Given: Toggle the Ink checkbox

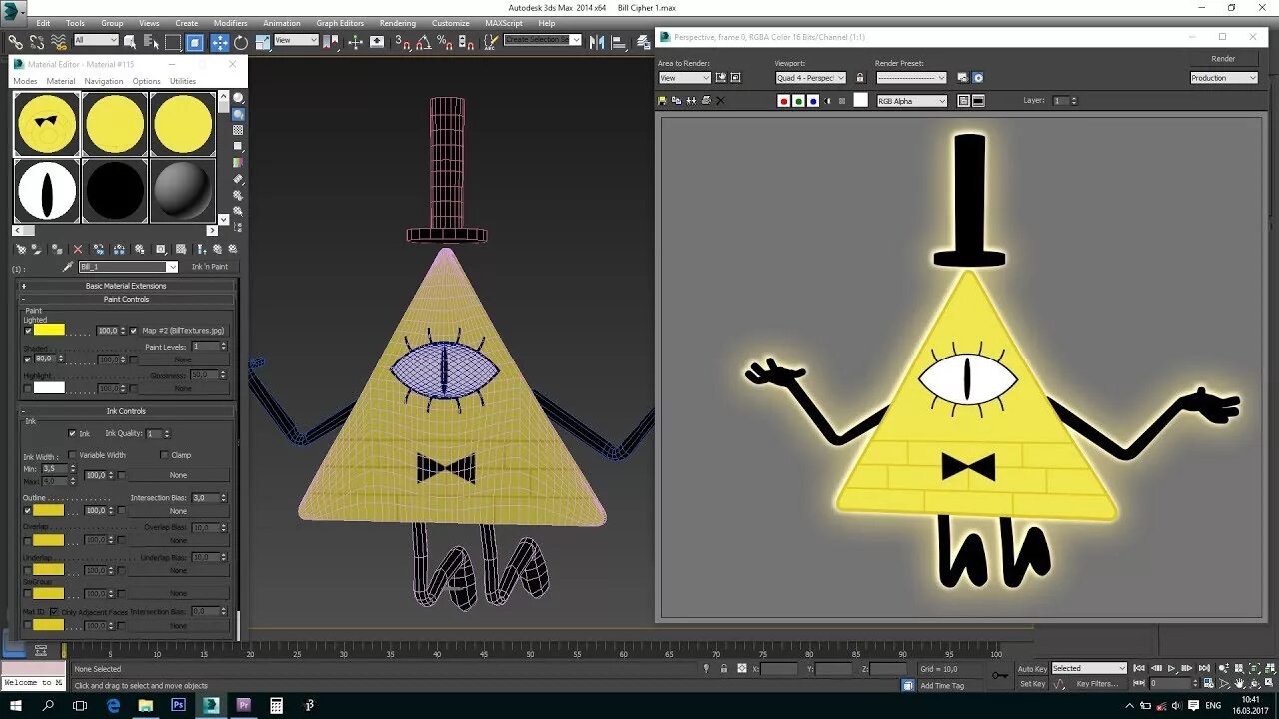Looking at the screenshot, I should pos(72,433).
